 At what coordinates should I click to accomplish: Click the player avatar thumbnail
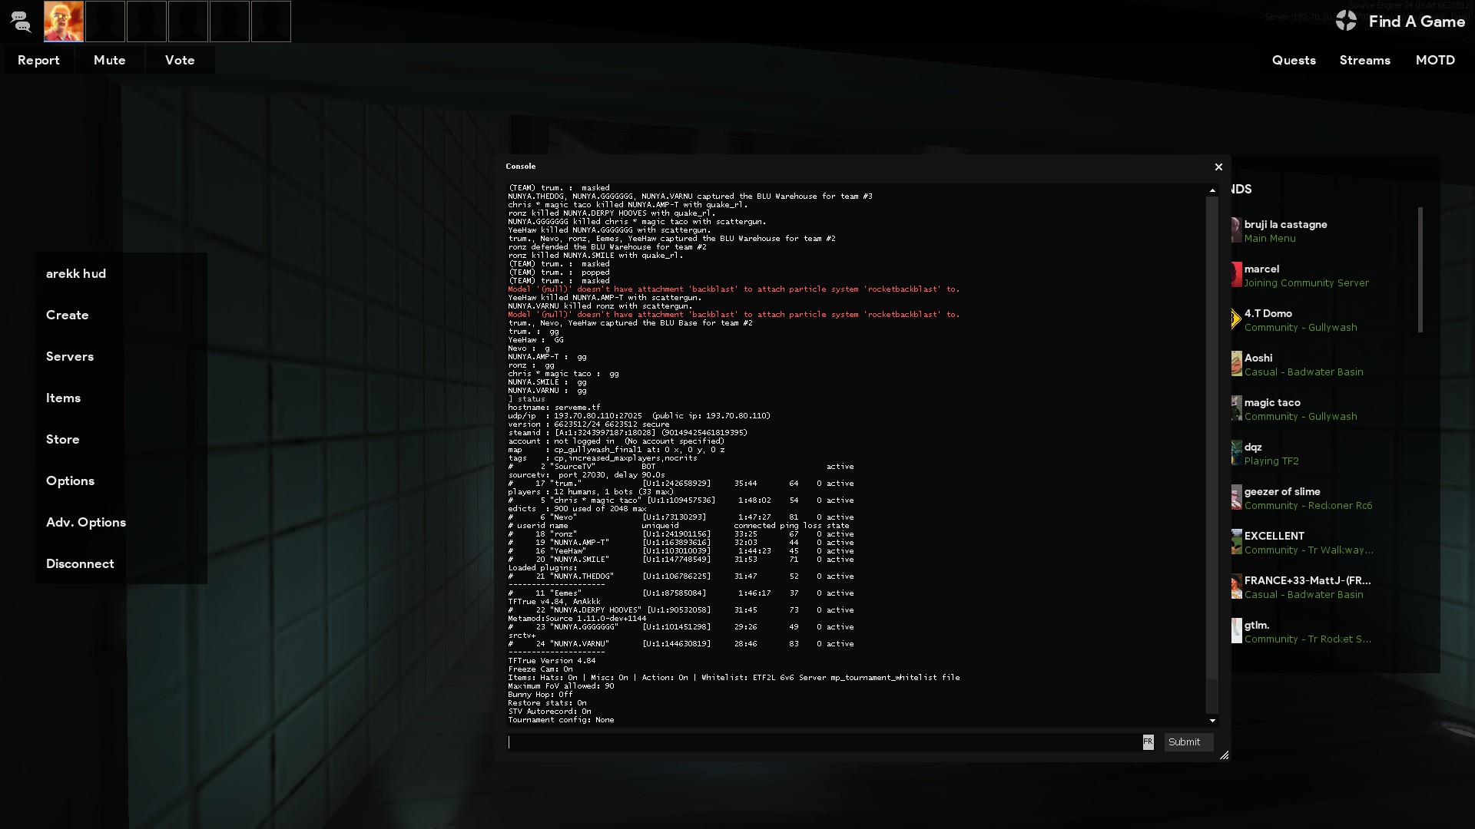click(64, 21)
